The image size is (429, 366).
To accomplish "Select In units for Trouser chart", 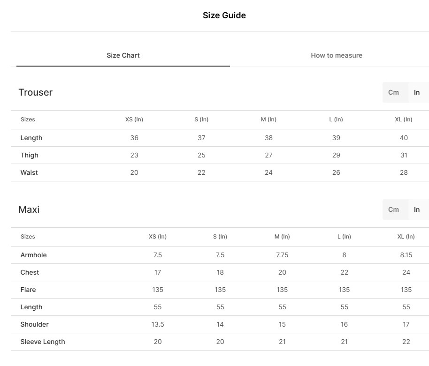I will 417,92.
